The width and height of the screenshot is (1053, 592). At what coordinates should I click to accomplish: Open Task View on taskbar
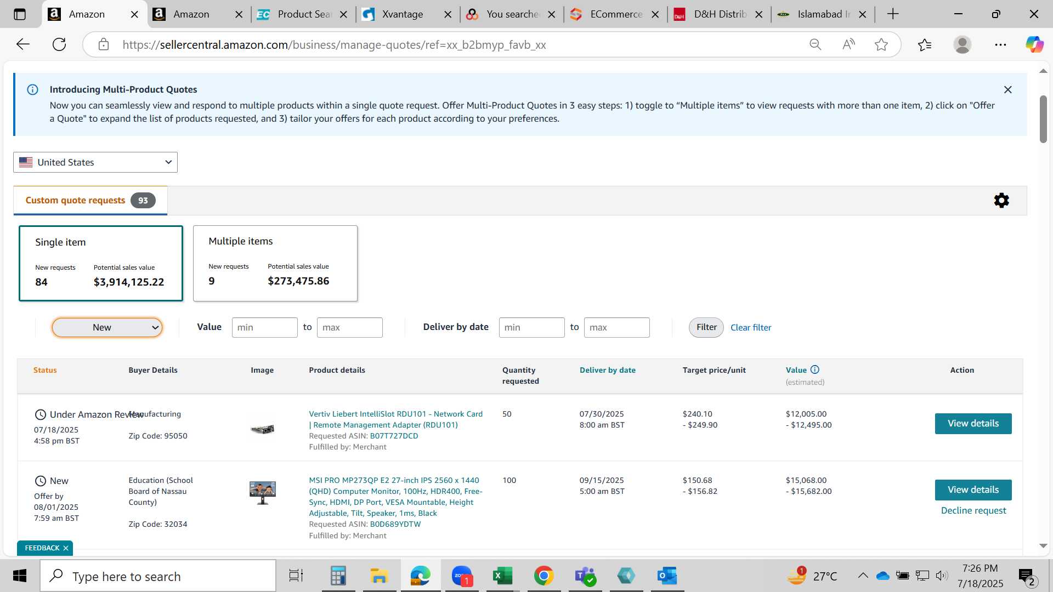296,576
